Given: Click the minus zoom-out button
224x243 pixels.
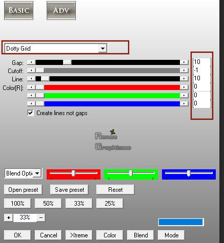Looking at the screenshot, I should pyautogui.click(x=41, y=218).
